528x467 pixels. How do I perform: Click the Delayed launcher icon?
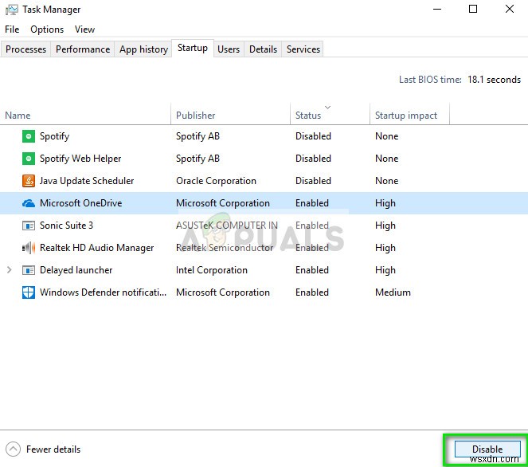coord(29,270)
